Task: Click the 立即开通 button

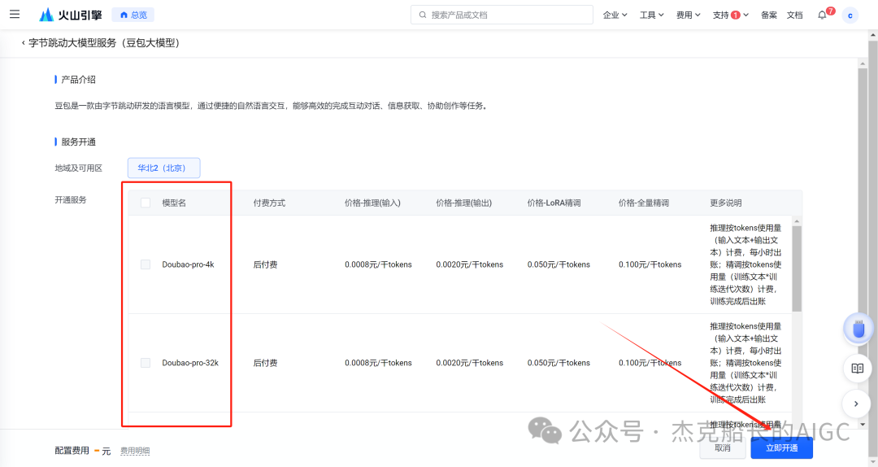Action: [x=782, y=448]
